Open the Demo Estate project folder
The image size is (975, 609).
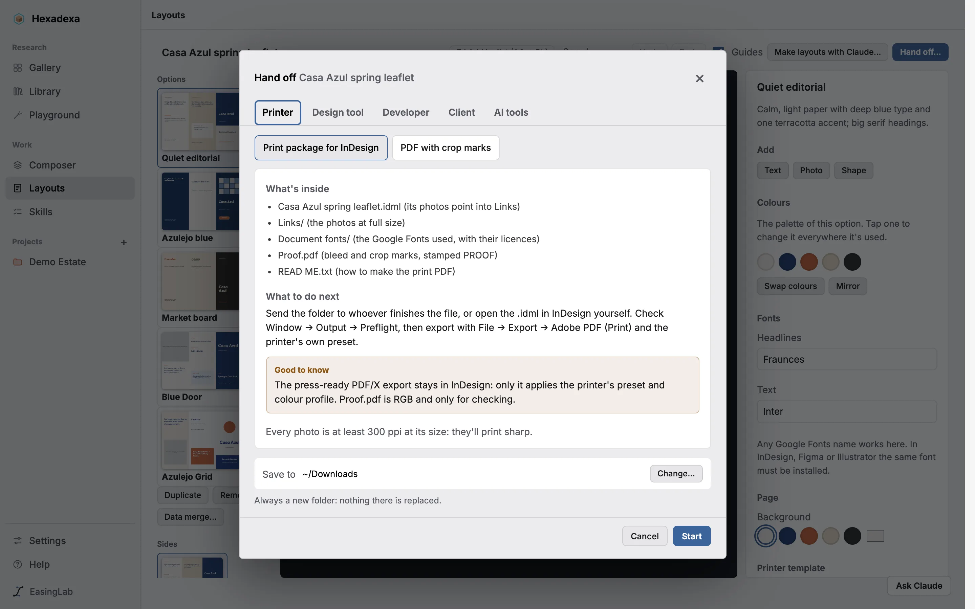point(70,262)
